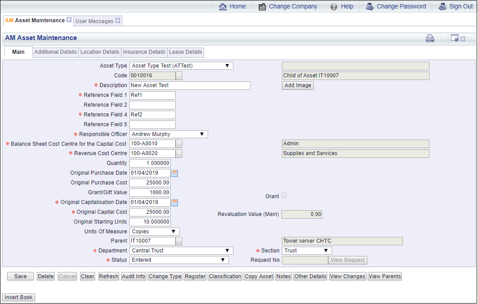Click the Cancel button

[x=68, y=276]
